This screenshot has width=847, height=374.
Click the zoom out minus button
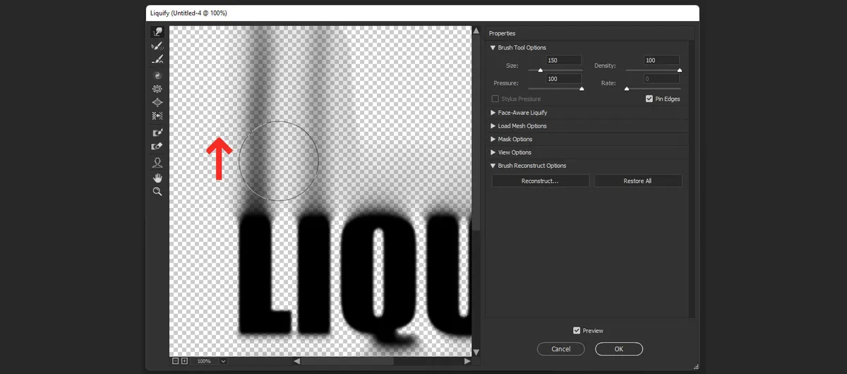click(x=176, y=361)
